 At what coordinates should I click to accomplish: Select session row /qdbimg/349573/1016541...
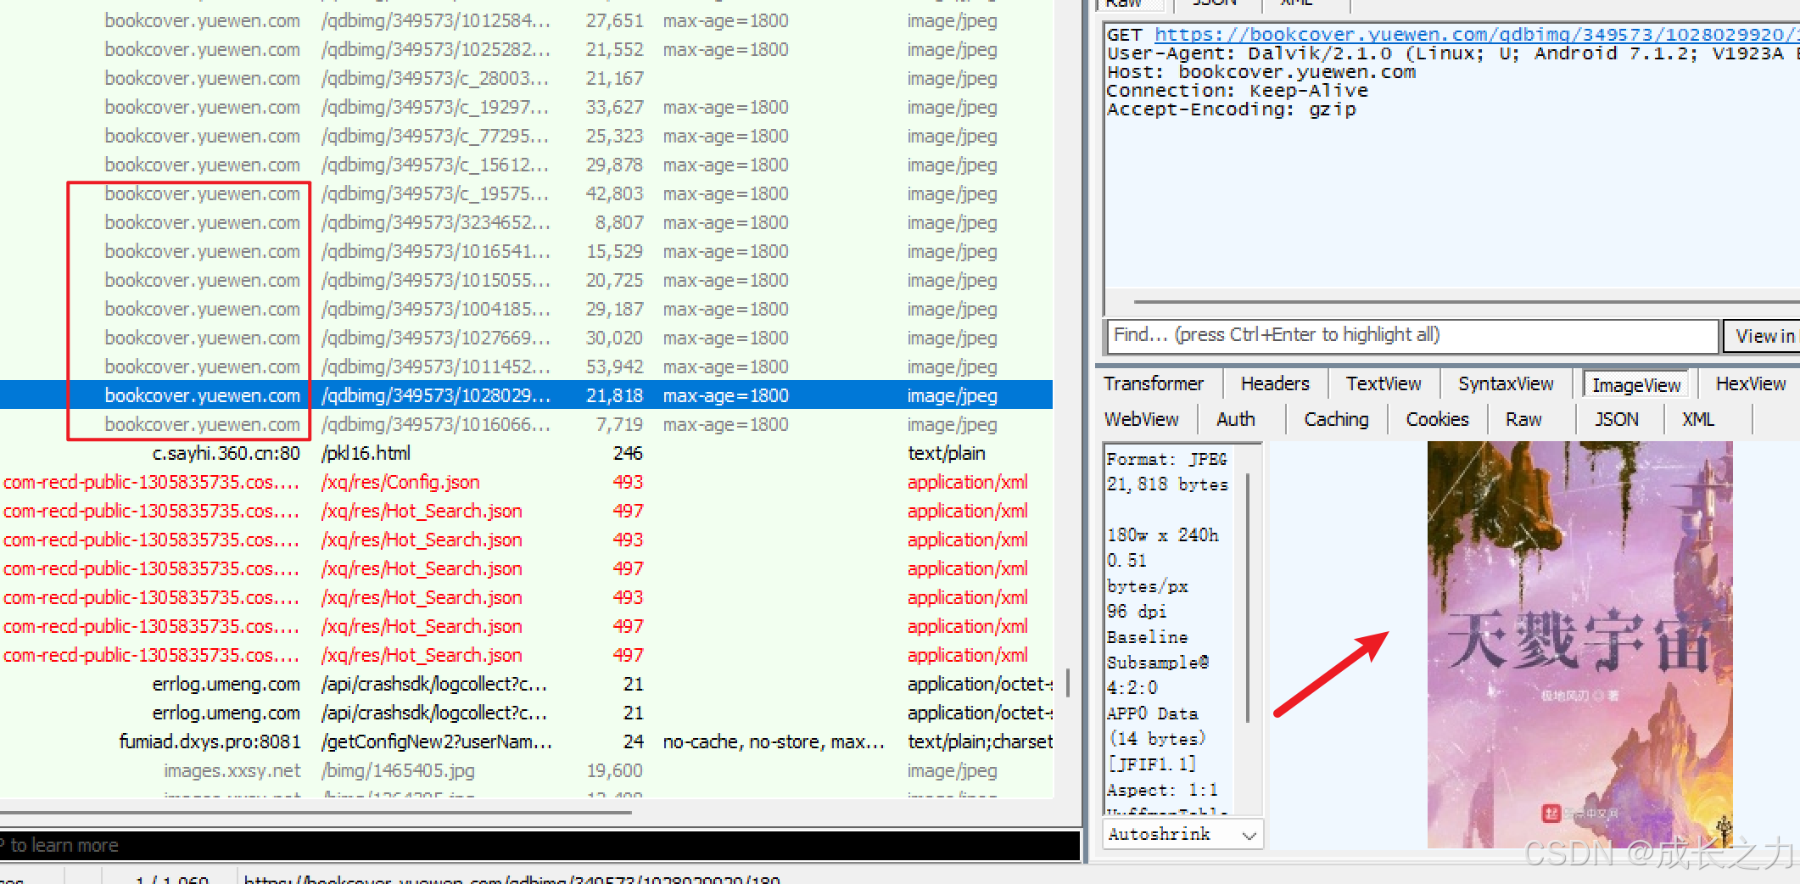pos(526,251)
